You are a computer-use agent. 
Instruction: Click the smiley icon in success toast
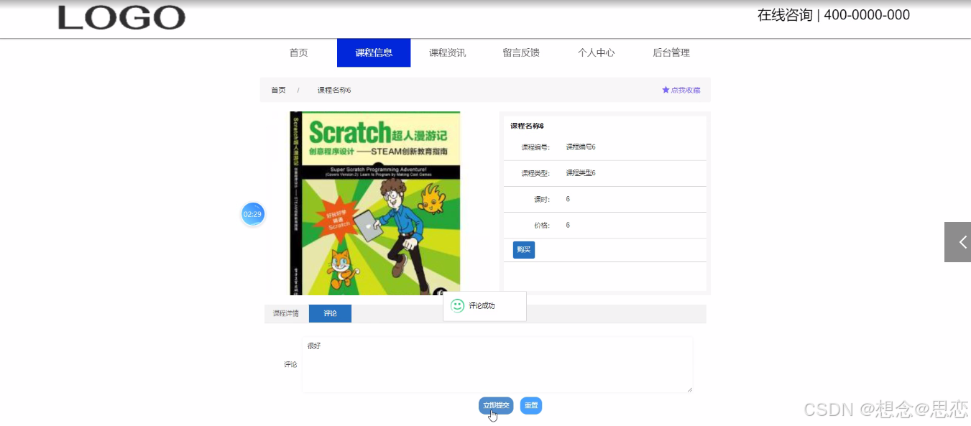(x=457, y=306)
